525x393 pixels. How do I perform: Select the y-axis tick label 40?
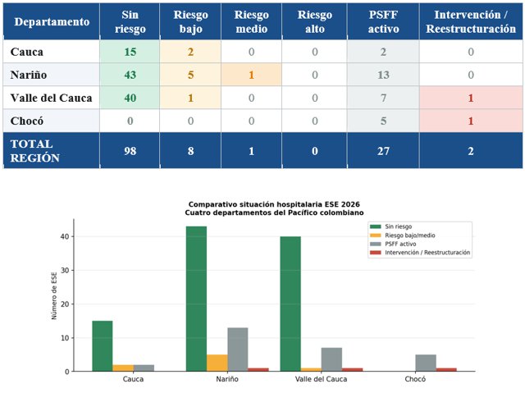(x=65, y=236)
